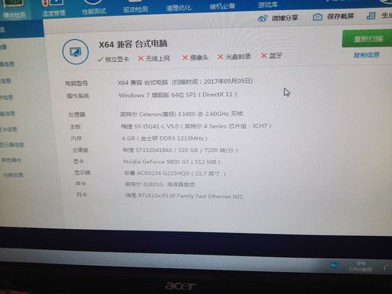This screenshot has width=392, height=294.
Task: Click the 微博分享 Weibo share icon
Action: click(x=263, y=18)
